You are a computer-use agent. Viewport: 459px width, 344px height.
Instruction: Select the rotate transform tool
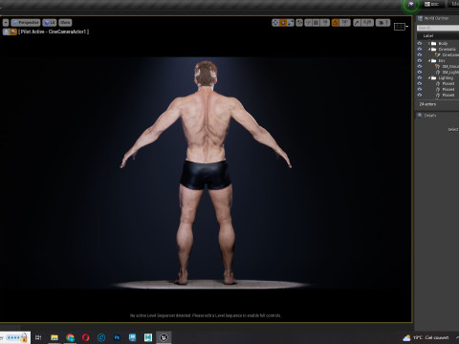tap(283, 23)
